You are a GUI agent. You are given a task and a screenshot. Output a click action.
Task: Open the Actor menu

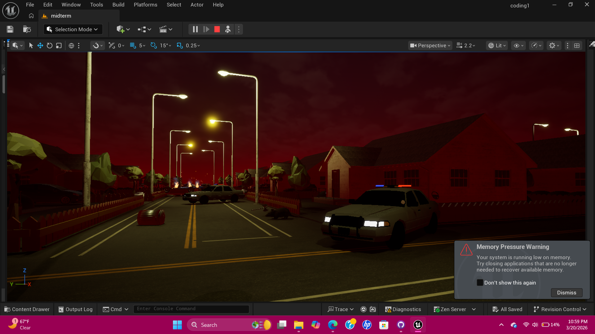coord(197,5)
